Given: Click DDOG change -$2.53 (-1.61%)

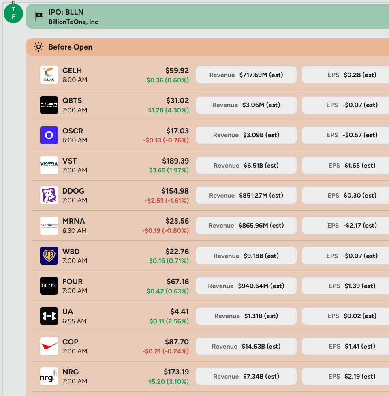Looking at the screenshot, I should (x=167, y=200).
